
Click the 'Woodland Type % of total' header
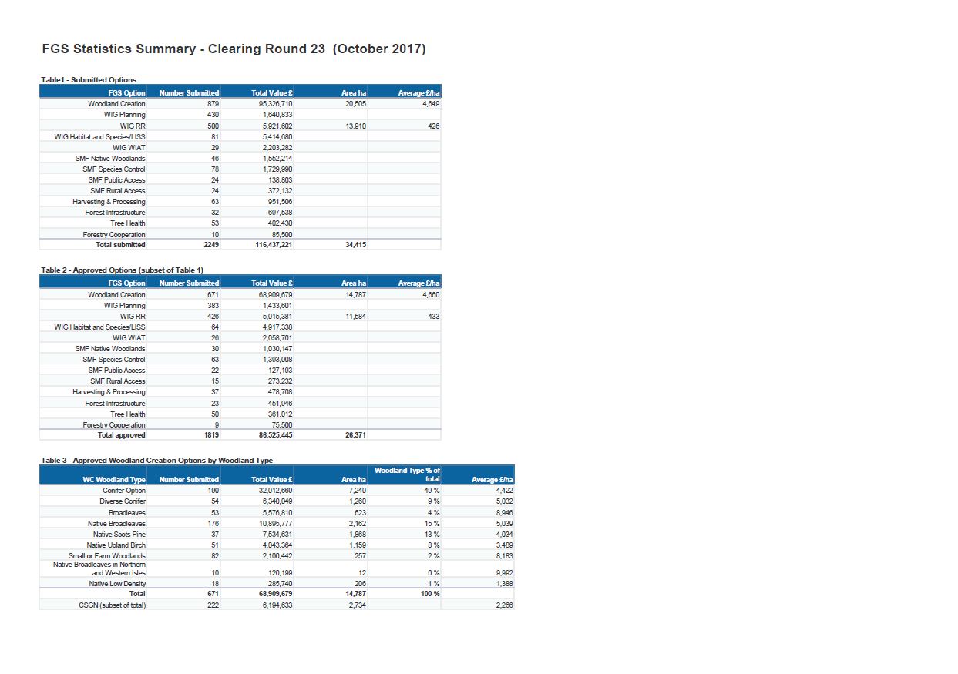407,474
